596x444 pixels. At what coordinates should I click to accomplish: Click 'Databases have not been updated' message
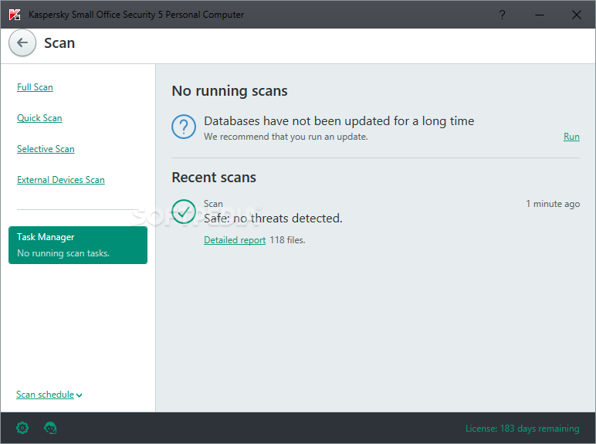coord(339,121)
